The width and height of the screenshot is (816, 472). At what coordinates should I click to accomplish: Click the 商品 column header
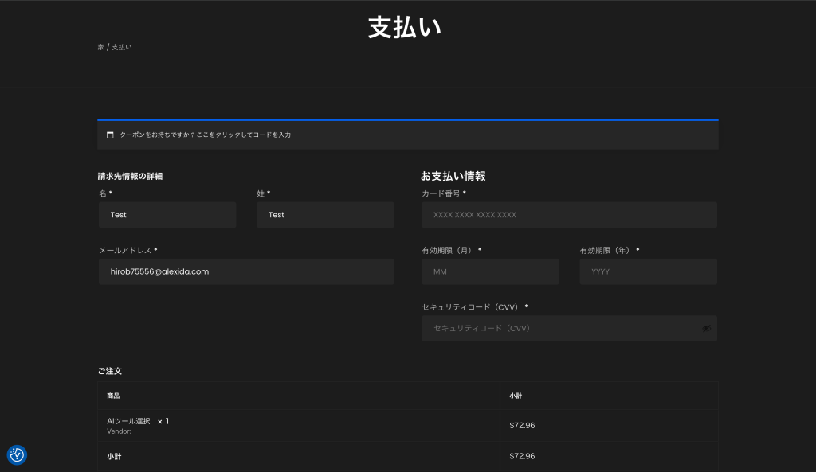click(x=113, y=396)
